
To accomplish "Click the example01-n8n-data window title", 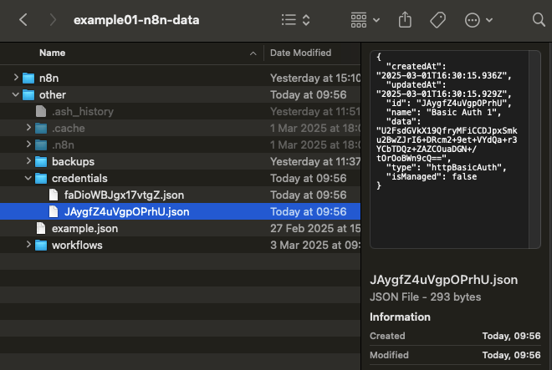I will 136,20.
